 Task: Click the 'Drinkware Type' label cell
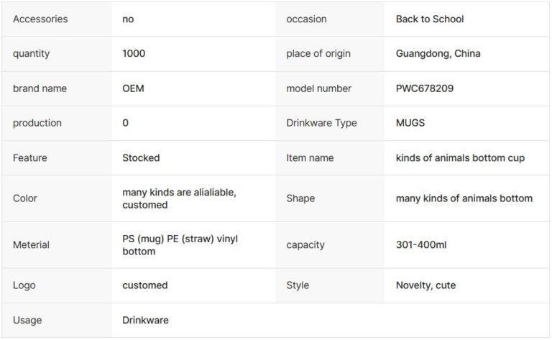(321, 123)
